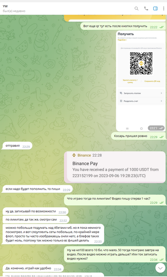Jump to latest messages with down arrow
The height and width of the screenshot is (277, 167).
(160, 268)
